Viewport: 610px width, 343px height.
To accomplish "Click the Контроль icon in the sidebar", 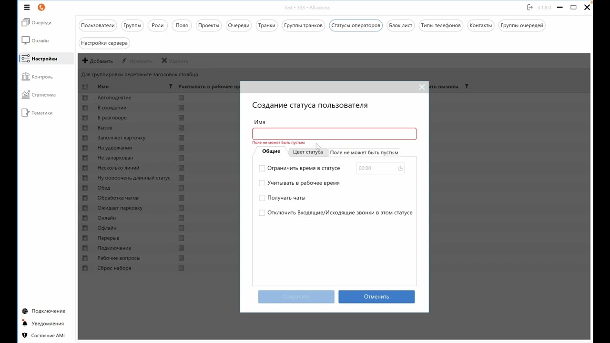I will 26,77.
